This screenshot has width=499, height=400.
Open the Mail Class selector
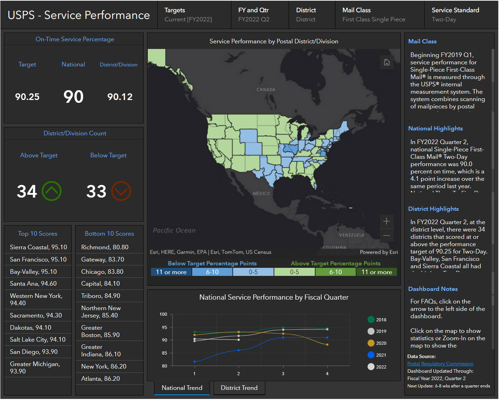pyautogui.click(x=380, y=15)
